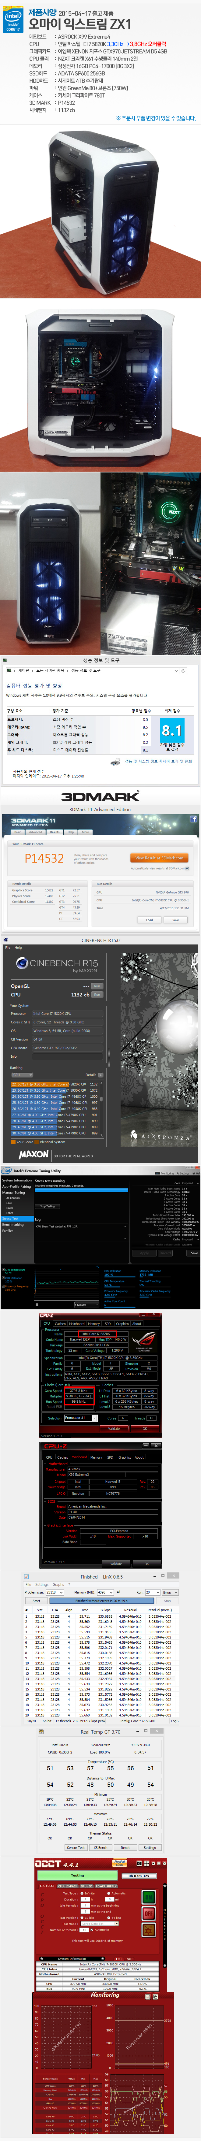Select App-Profile Pairing in Intel XTU sidebar
The image size is (201, 2141).
pyautogui.click(x=16, y=1187)
